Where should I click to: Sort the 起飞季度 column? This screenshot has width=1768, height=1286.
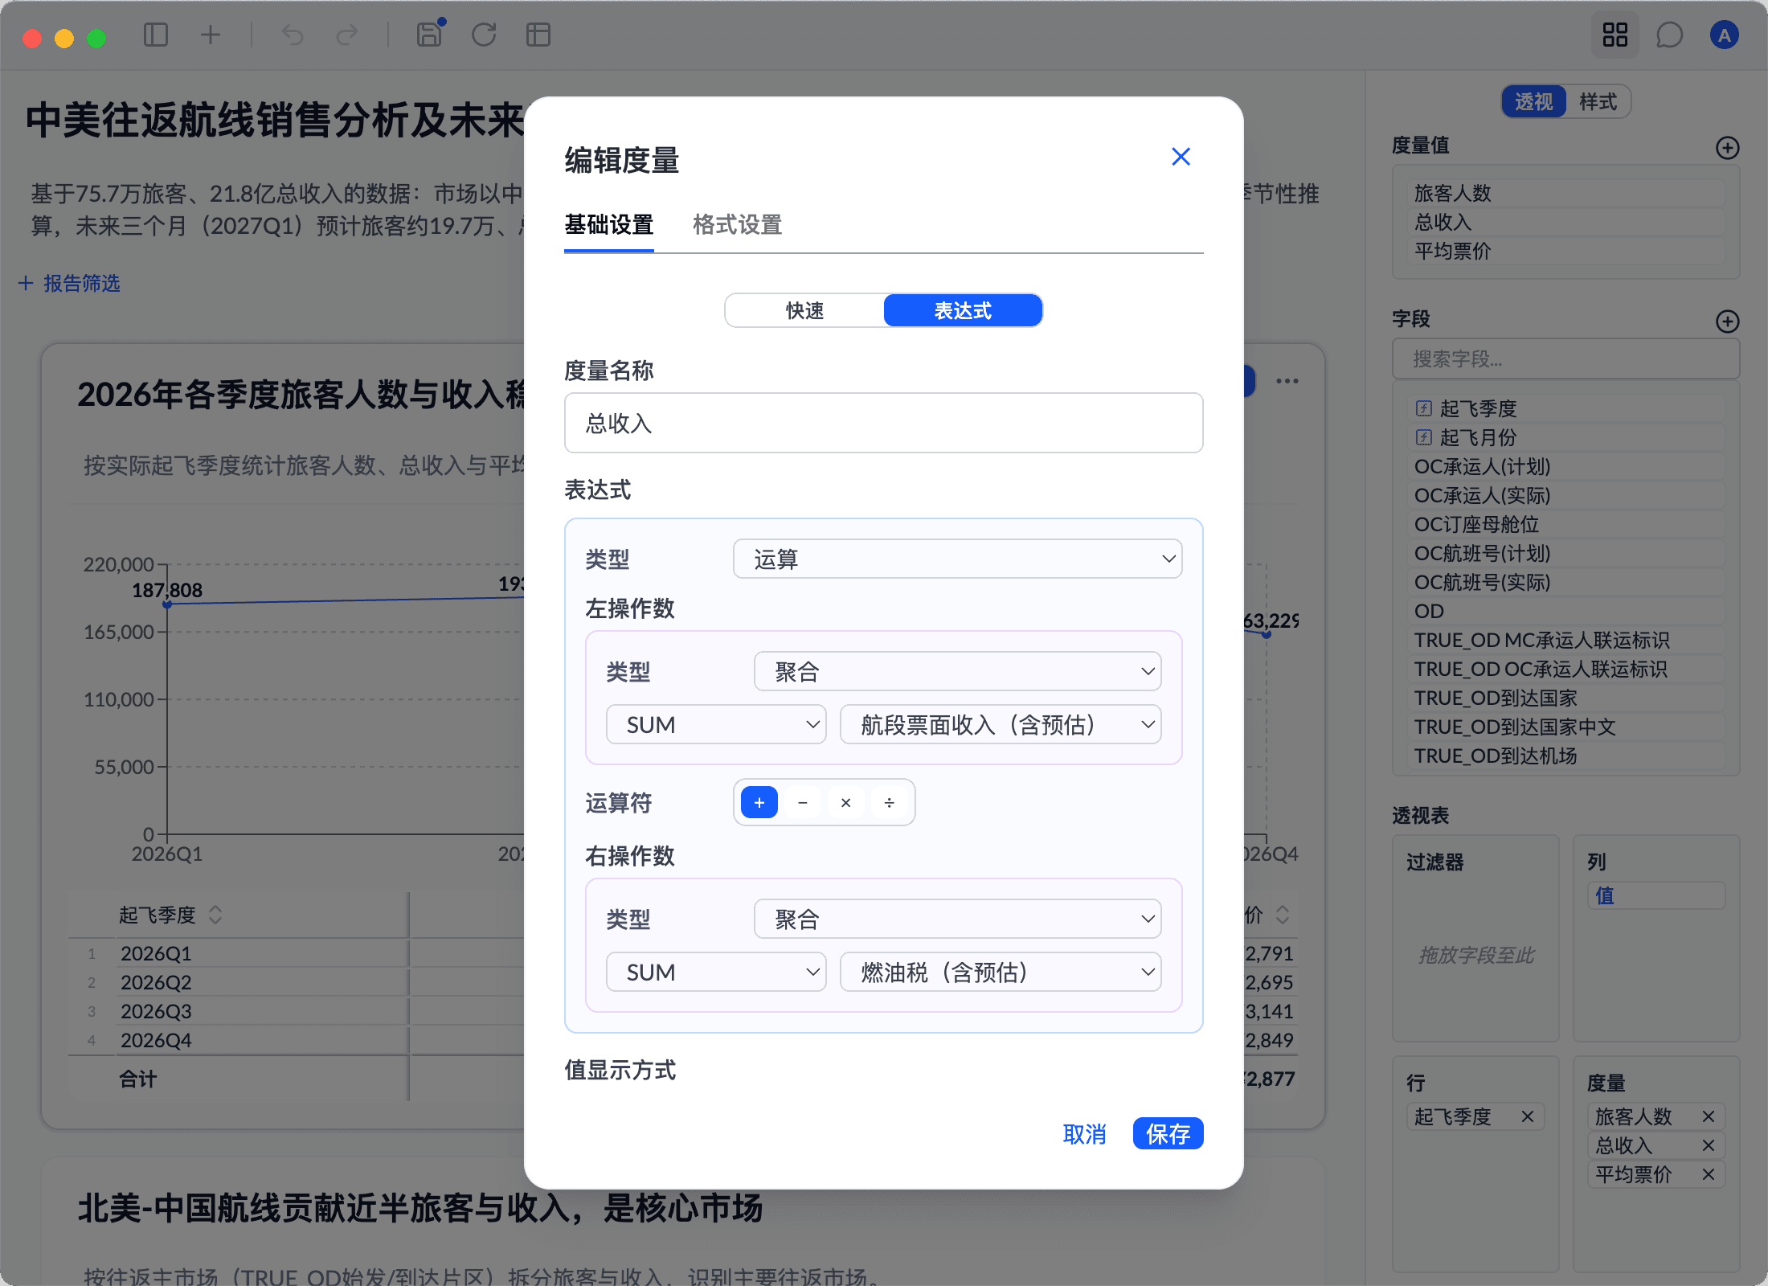pyautogui.click(x=215, y=915)
